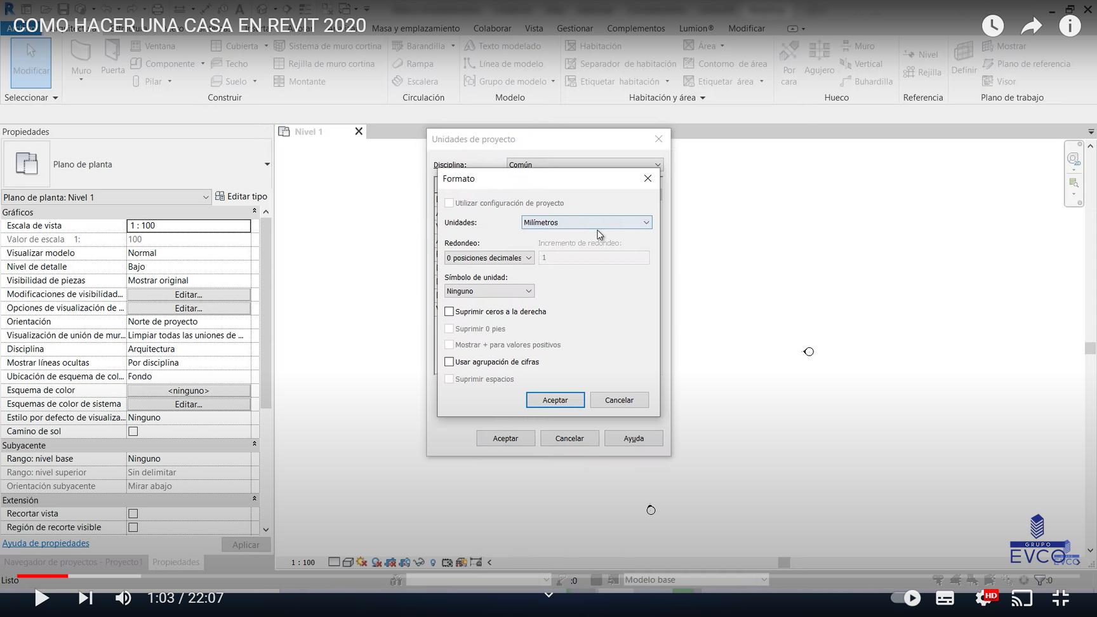Open the Ayuda de propiedades link
1097x617 pixels.
pyautogui.click(x=46, y=543)
